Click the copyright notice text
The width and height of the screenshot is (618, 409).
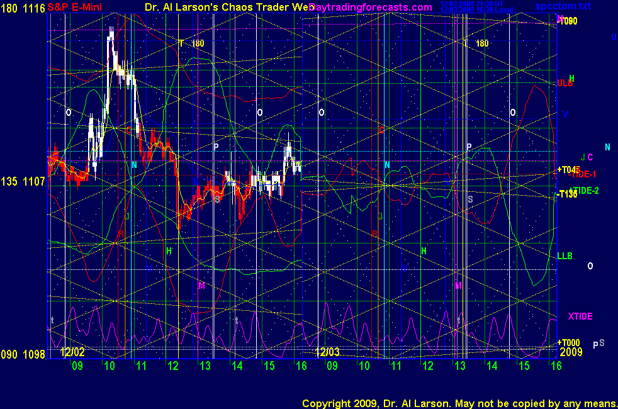point(459,403)
